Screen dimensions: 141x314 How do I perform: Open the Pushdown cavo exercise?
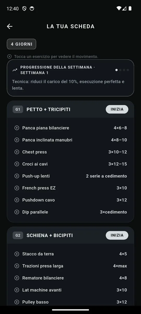[x=70, y=200]
